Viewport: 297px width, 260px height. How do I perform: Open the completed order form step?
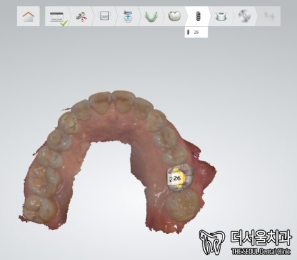pos(57,17)
